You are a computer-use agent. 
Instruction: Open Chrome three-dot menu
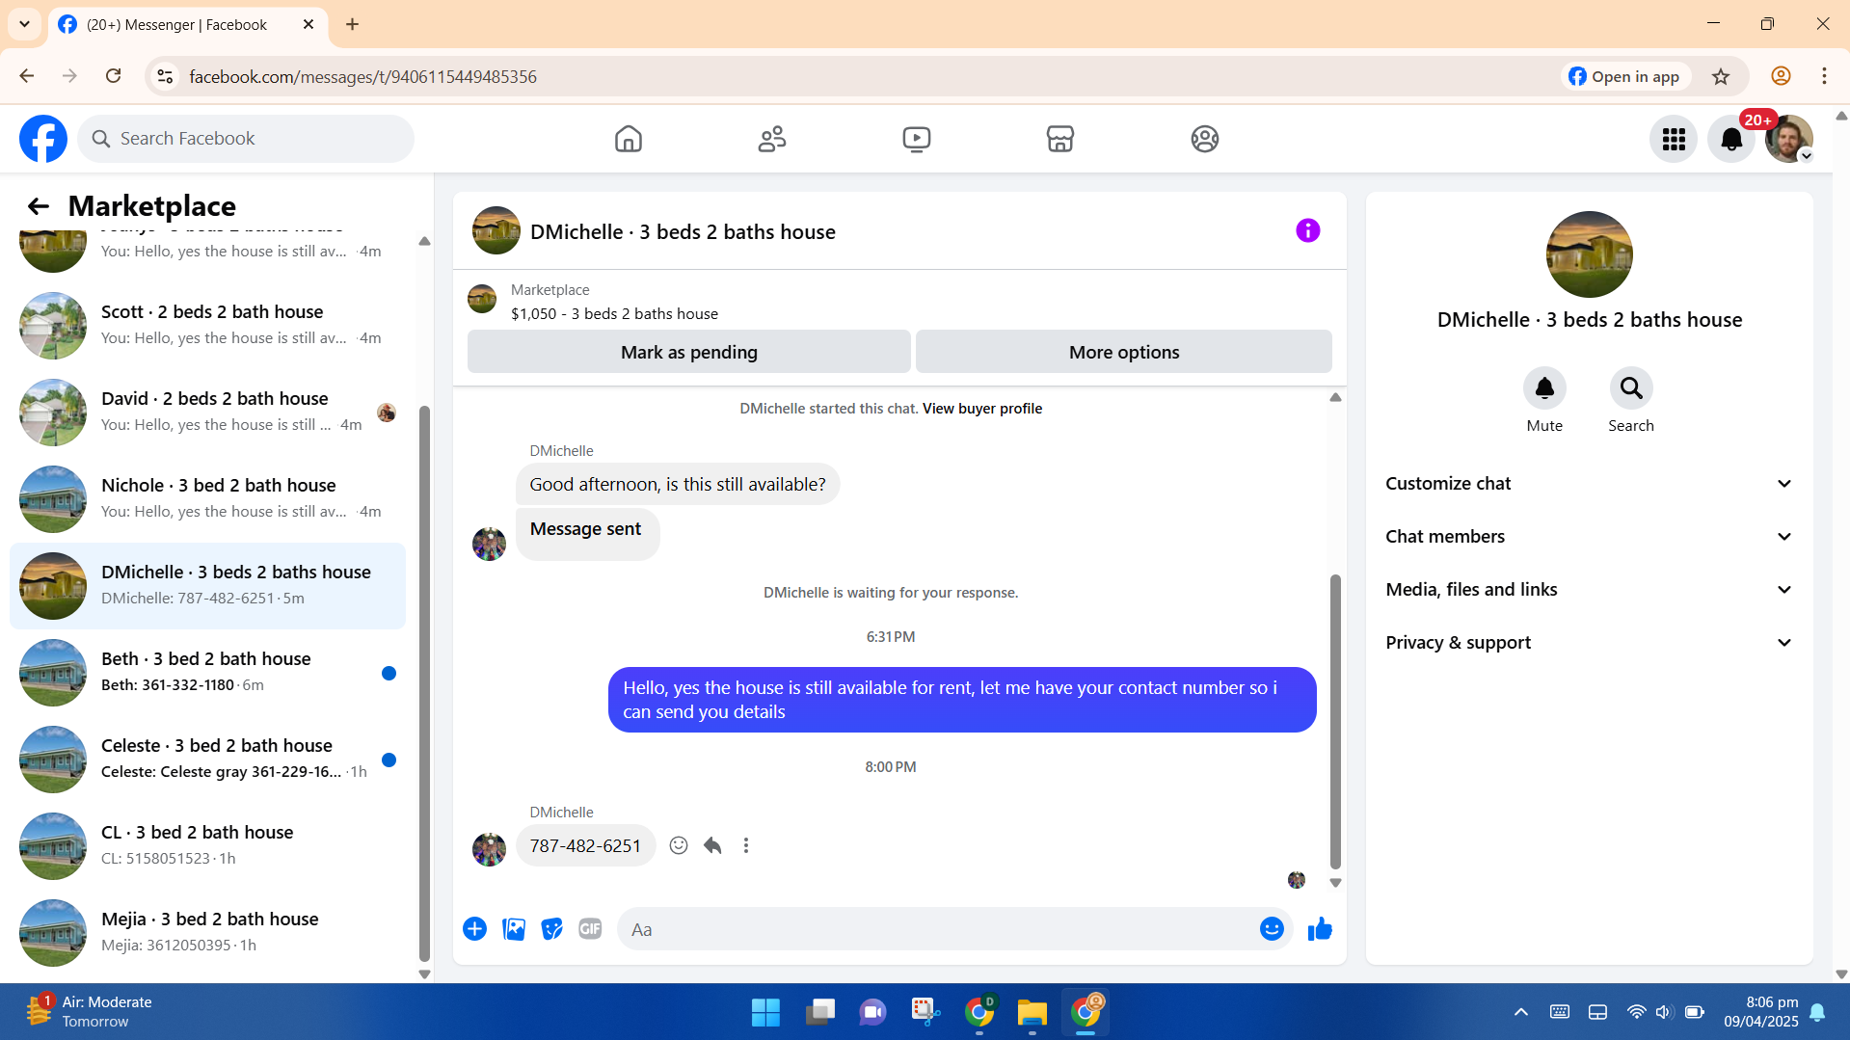1824,76
